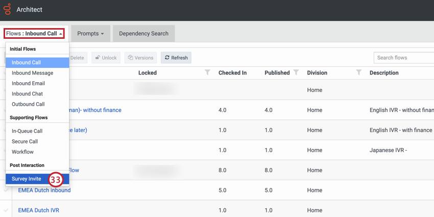The image size is (434, 217).
Task: Tick the EMEA Dutch inbound row checkmark
Action: (6, 190)
